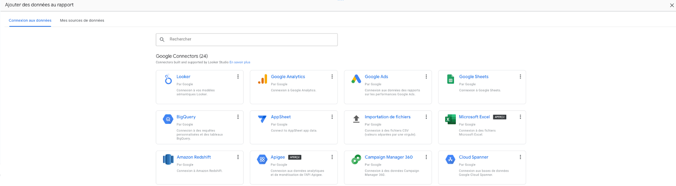Open the Microsoft Excel card three-dot menu
This screenshot has height=186, width=676.
coord(521,117)
